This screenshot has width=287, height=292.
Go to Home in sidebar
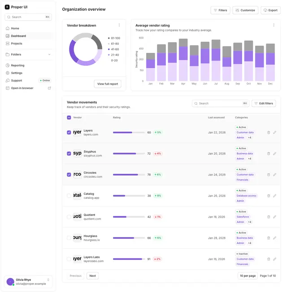(x=28, y=28)
